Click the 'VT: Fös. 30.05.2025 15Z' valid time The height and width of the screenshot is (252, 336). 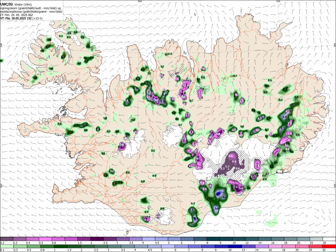[x=16, y=18]
